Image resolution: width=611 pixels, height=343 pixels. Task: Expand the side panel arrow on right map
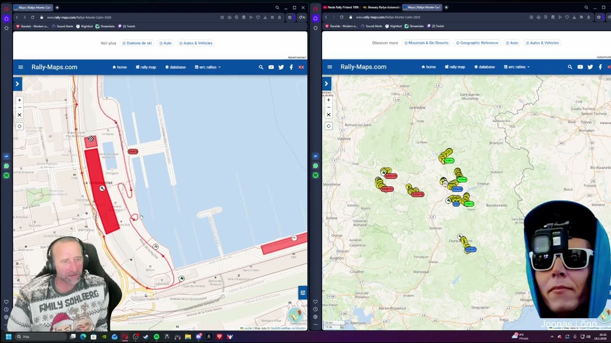pos(327,84)
